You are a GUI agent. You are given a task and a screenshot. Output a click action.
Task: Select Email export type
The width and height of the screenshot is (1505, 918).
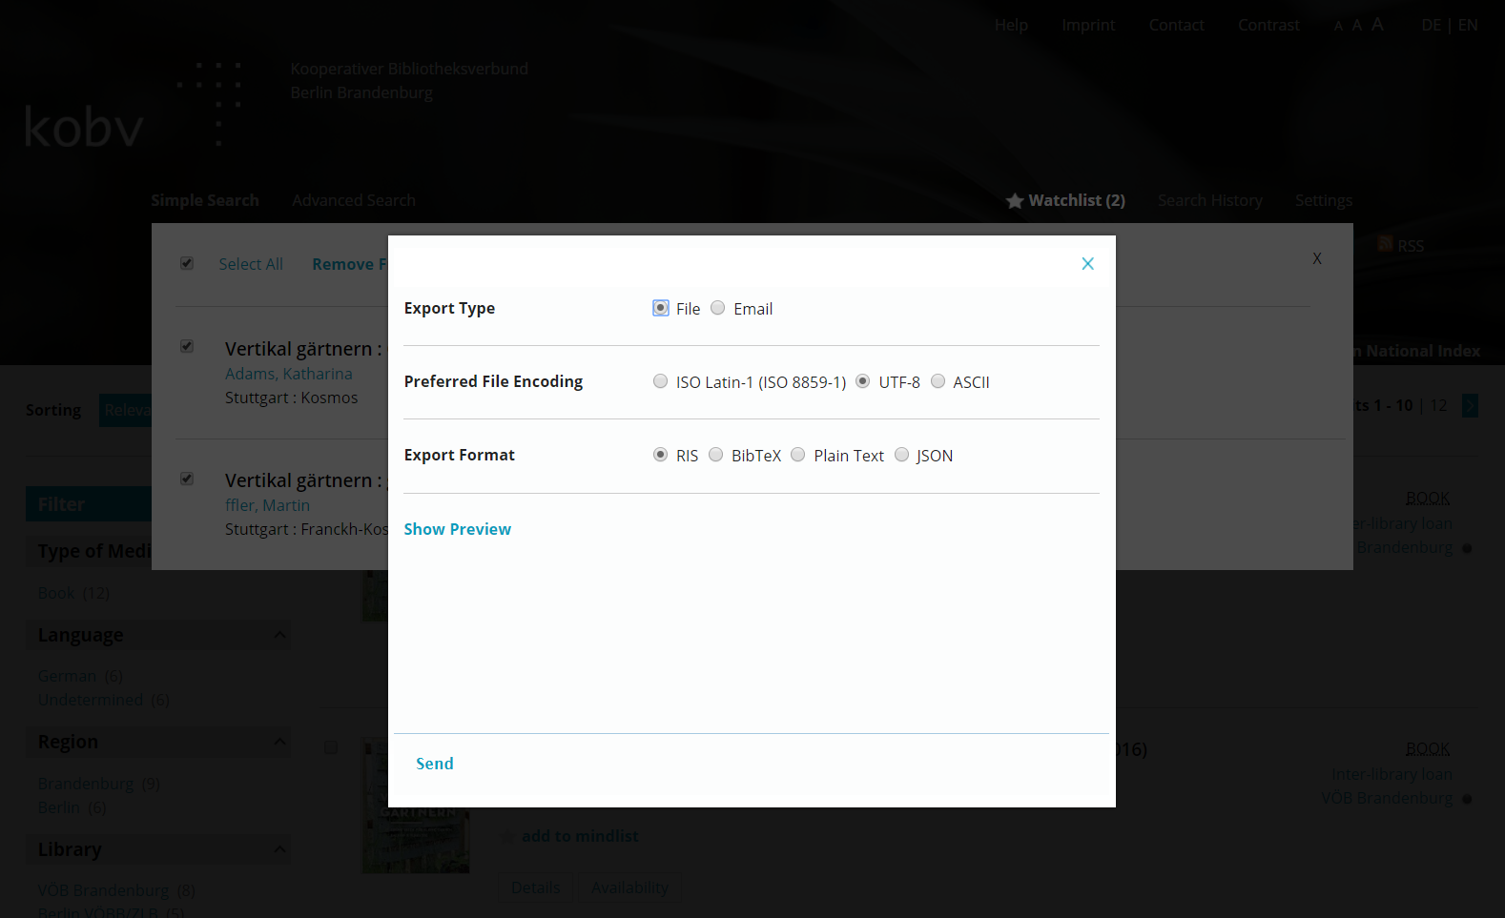click(718, 308)
